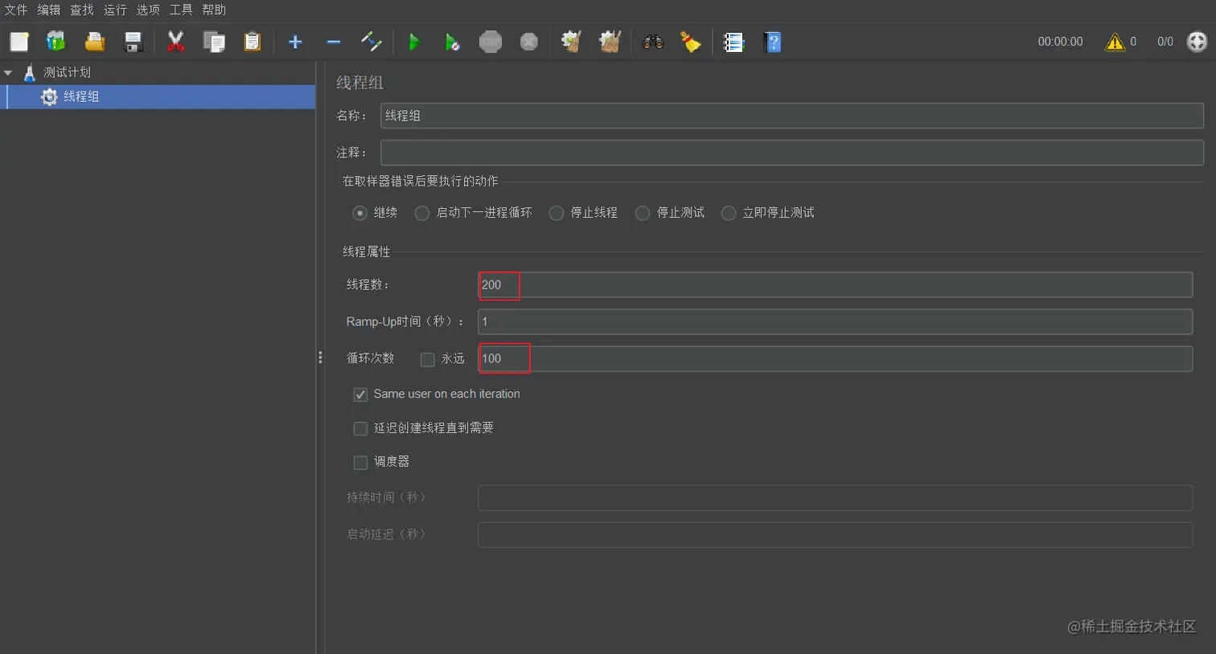Select 立即停止测试 radio button

[729, 213]
